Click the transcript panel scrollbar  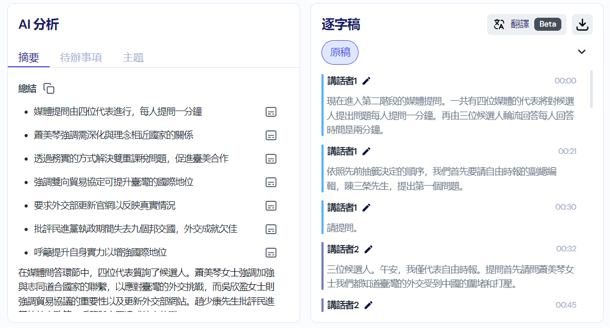pos(591,89)
